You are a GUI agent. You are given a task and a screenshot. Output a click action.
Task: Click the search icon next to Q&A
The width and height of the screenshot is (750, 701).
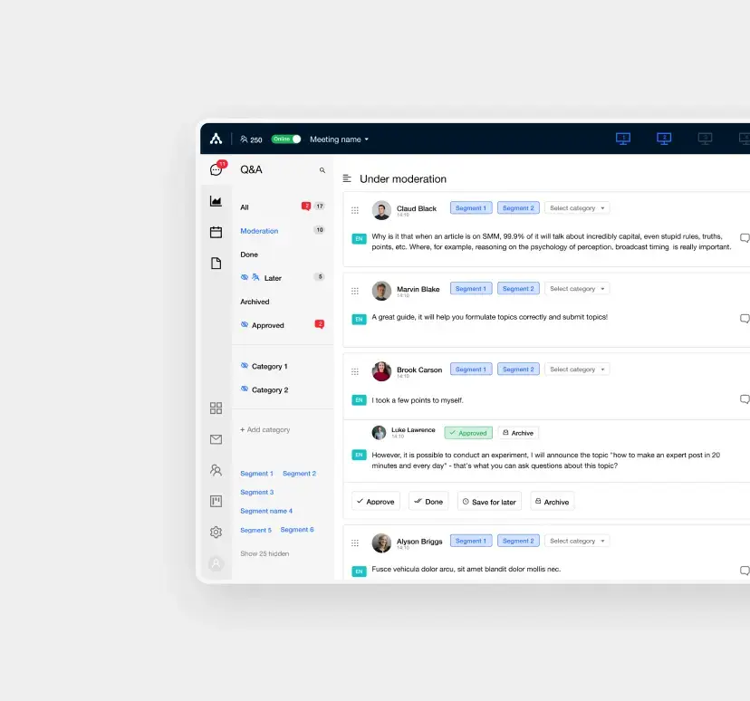[x=322, y=170]
